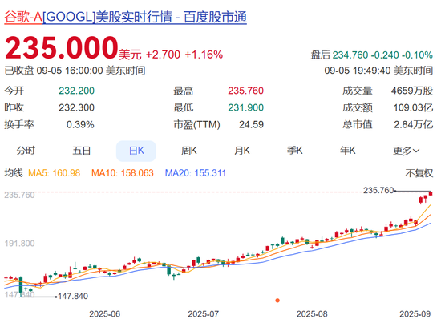Click the 235.760 high price marker

click(378, 190)
